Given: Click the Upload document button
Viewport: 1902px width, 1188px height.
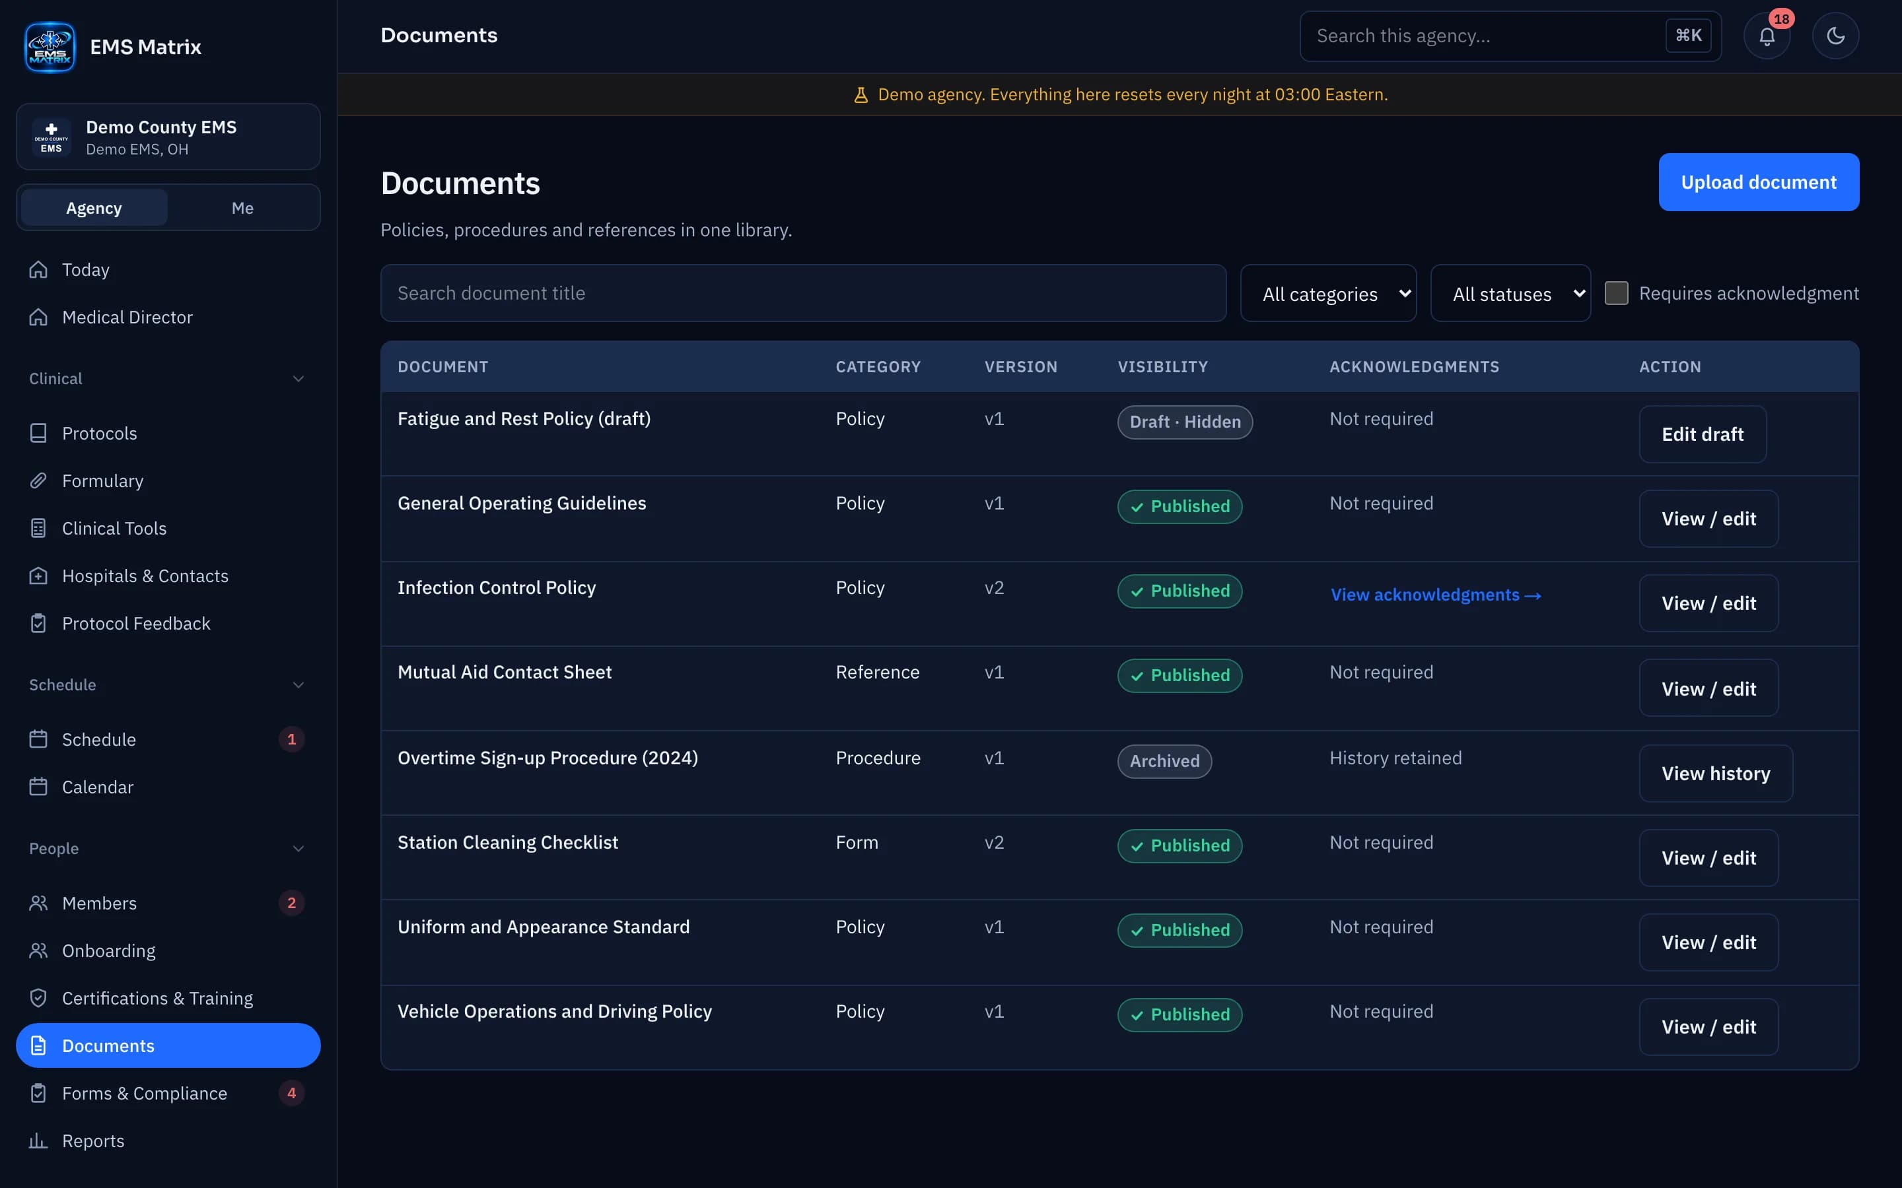Looking at the screenshot, I should (1759, 182).
